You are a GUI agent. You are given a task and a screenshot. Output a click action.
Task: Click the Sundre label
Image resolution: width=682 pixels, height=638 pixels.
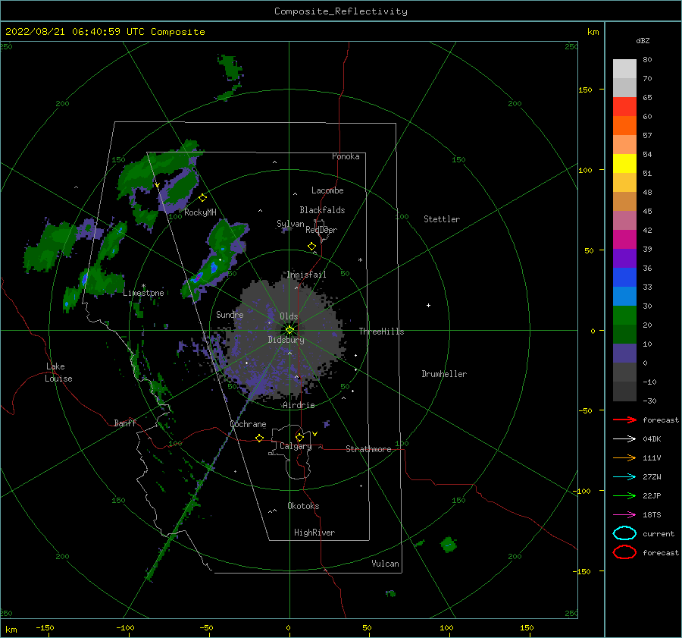point(230,314)
